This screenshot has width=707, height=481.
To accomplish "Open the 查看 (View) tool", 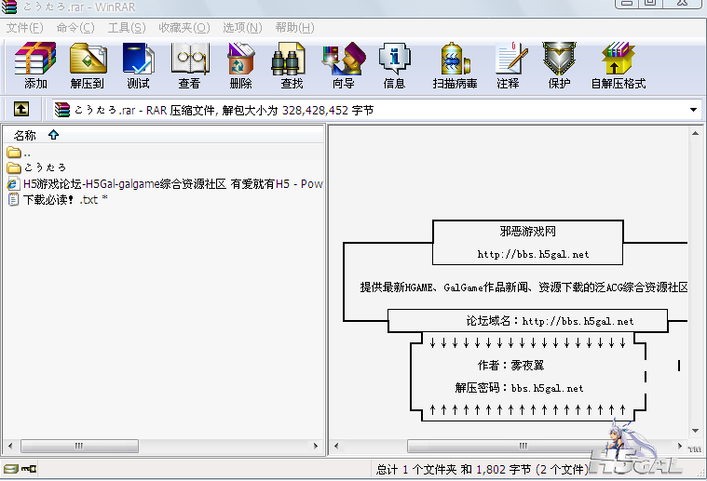I will [x=189, y=65].
